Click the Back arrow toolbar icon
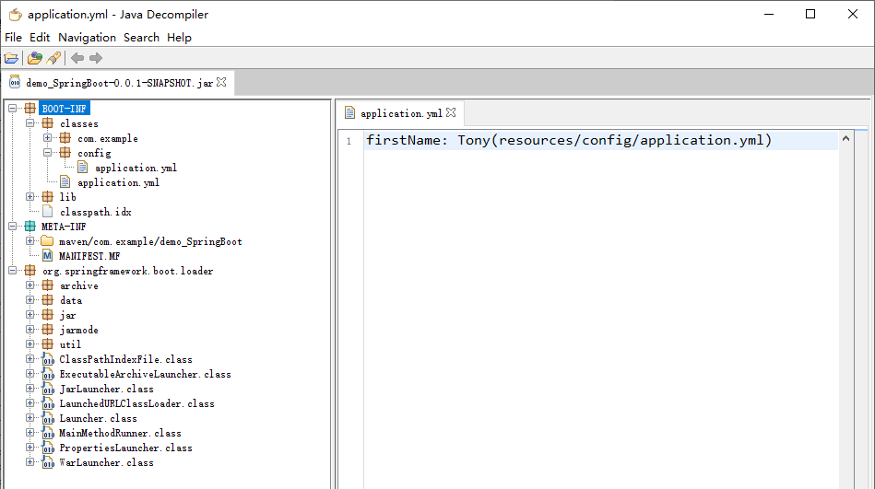 click(77, 58)
